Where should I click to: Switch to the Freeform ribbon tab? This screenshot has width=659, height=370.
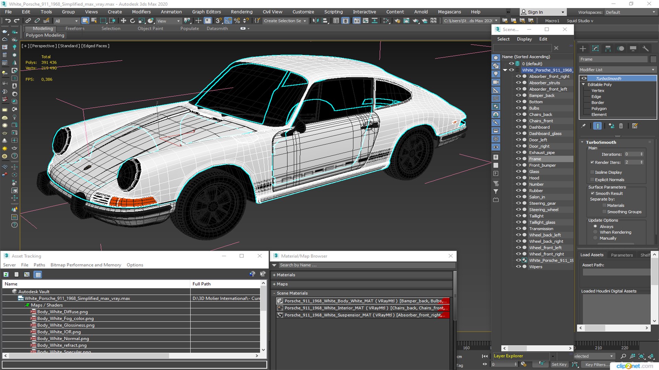(x=74, y=28)
